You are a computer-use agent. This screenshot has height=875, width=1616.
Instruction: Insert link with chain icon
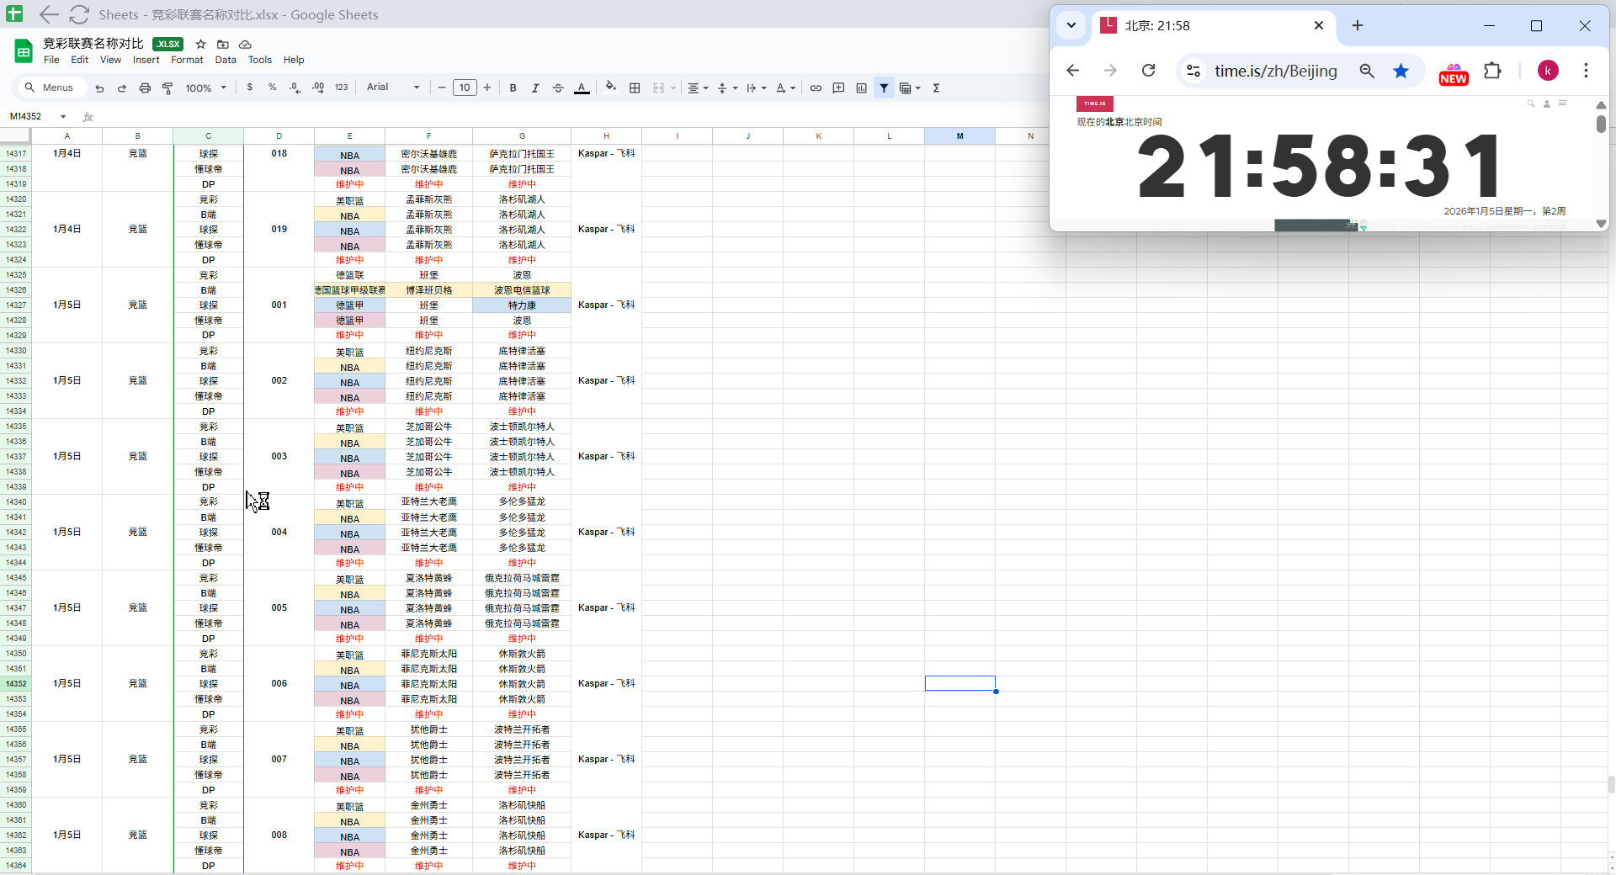coord(816,87)
